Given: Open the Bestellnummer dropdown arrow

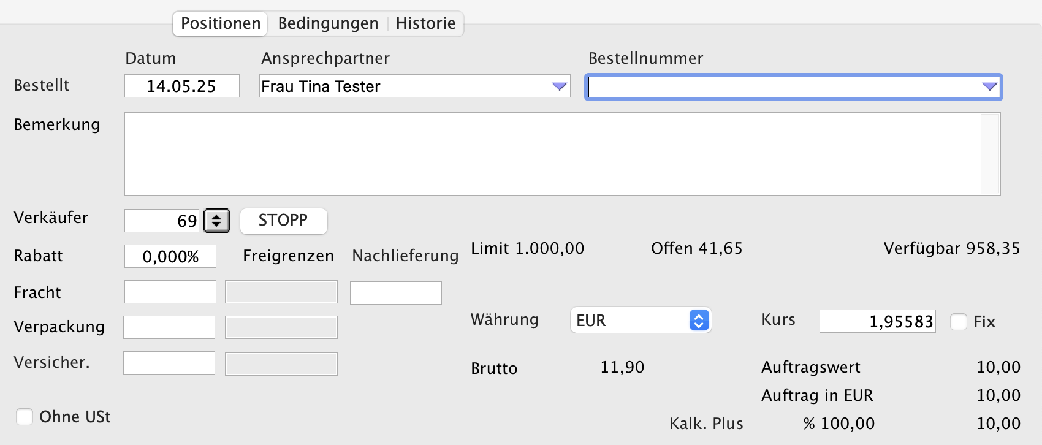Looking at the screenshot, I should (989, 87).
